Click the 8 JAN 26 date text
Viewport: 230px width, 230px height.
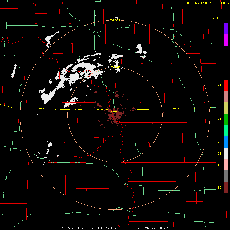pos(147,228)
